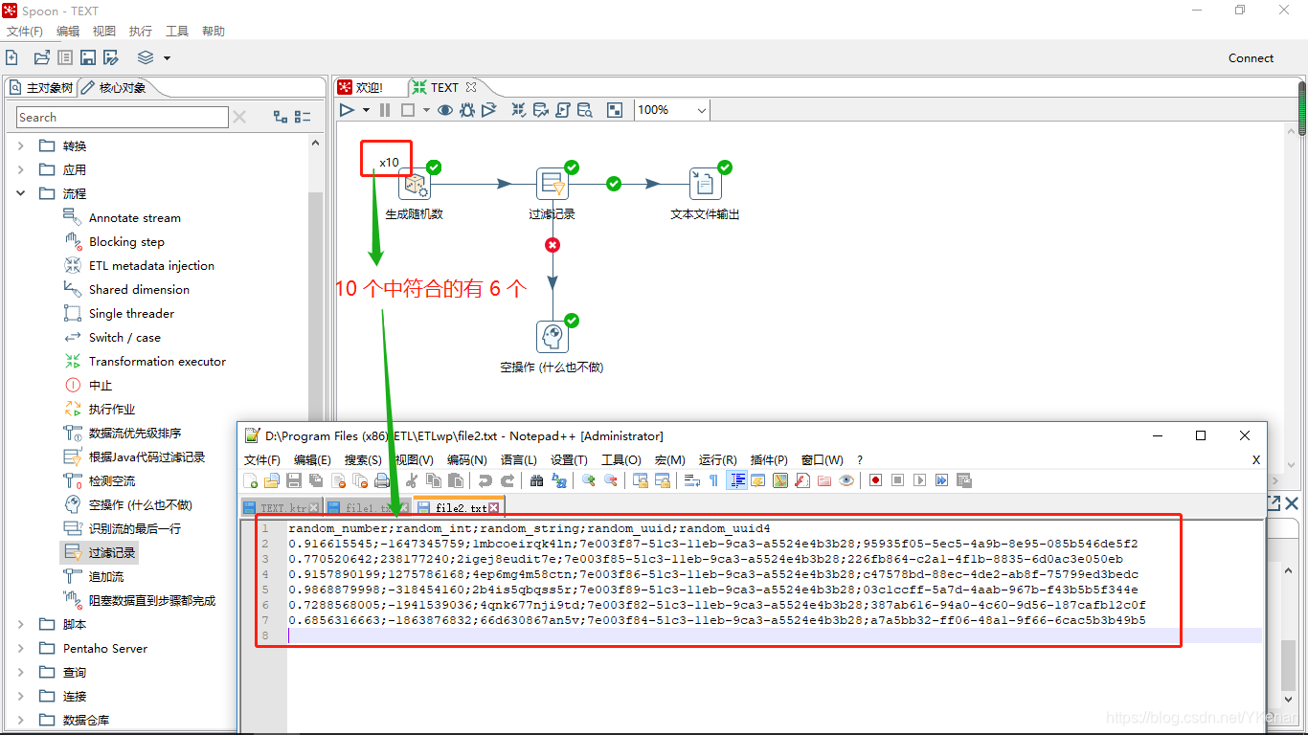Clear the search field with X
Screen dimensions: 1308x735
point(239,117)
